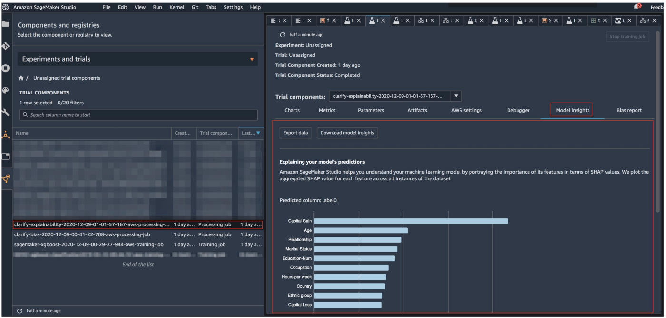666x318 pixels.
Task: Open the Help menu
Action: click(x=255, y=7)
